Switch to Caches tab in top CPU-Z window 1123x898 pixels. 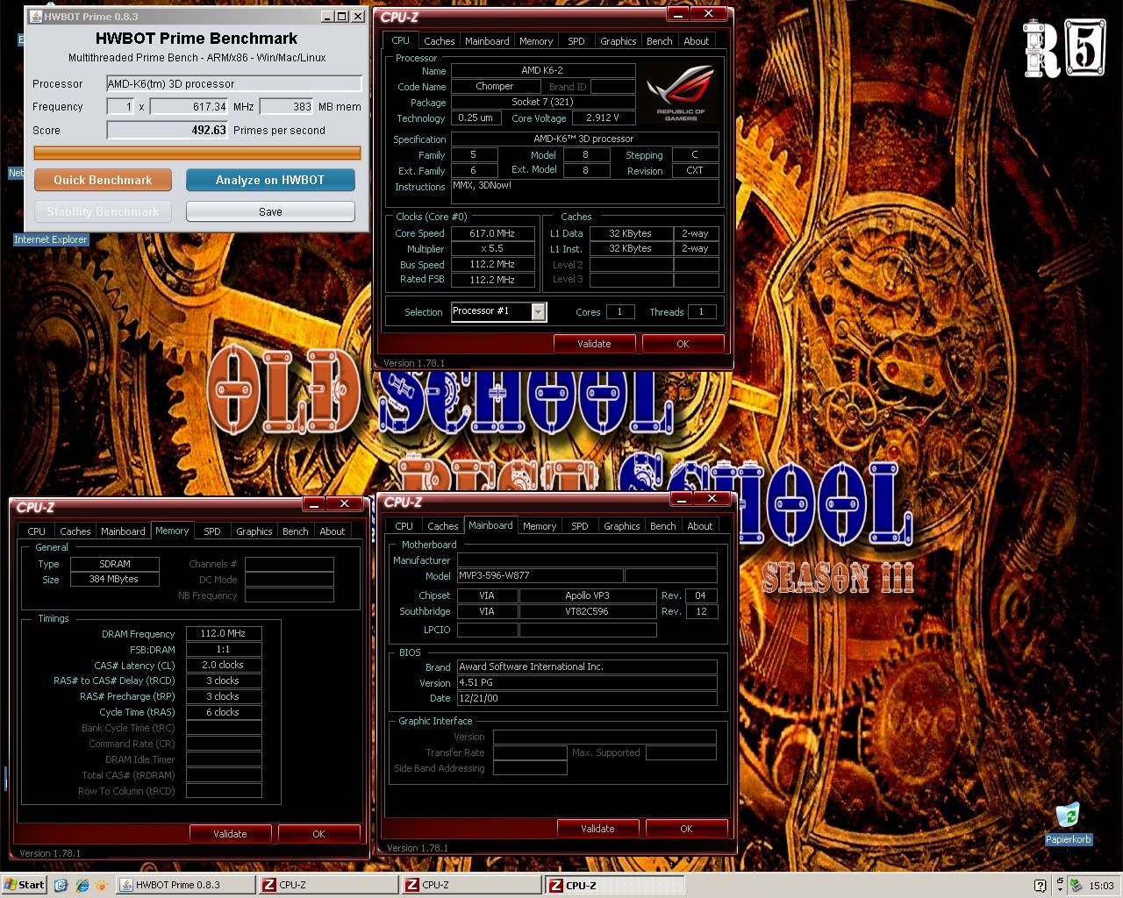440,41
